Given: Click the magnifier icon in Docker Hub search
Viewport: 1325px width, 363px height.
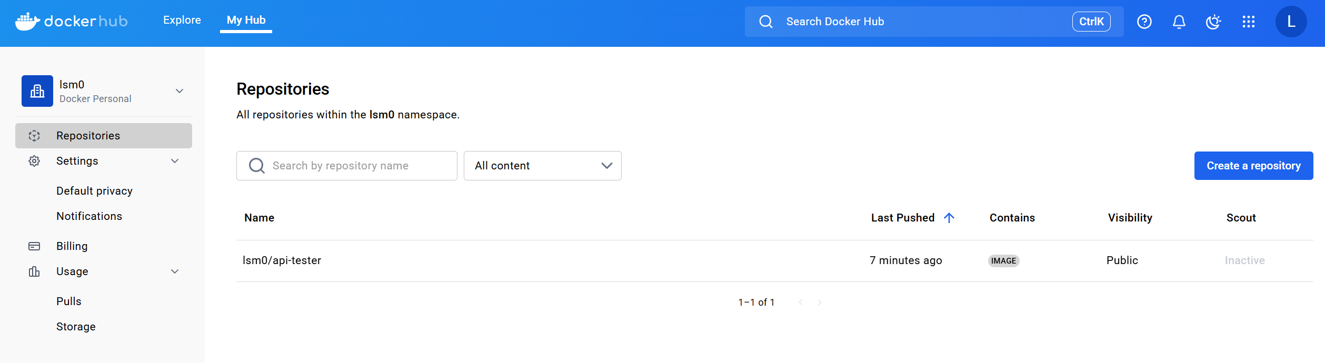Looking at the screenshot, I should click(x=766, y=22).
